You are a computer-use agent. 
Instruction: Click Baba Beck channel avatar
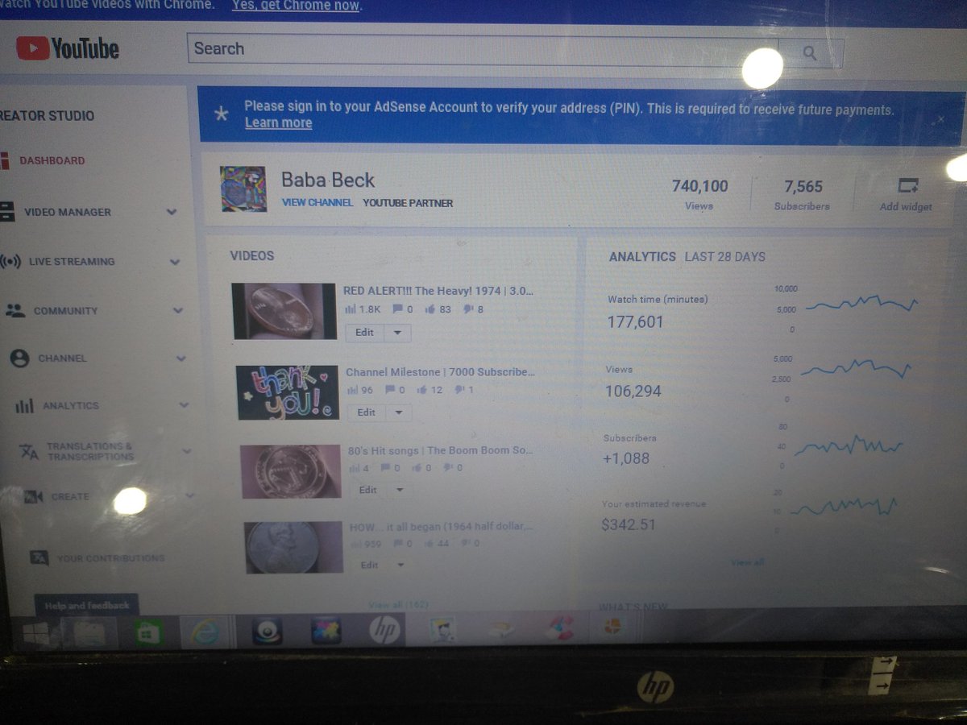click(x=243, y=189)
